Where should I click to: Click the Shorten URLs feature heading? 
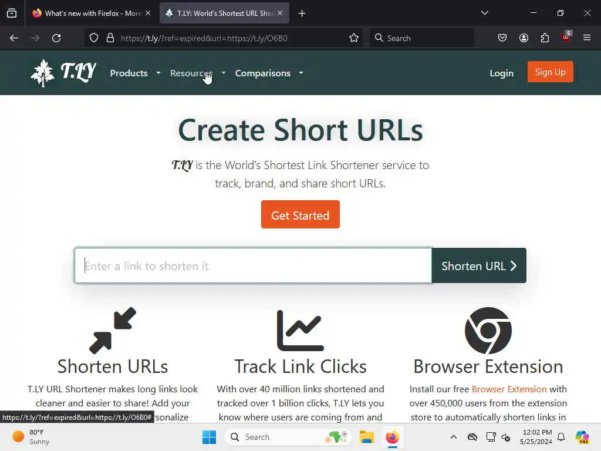pos(113,366)
